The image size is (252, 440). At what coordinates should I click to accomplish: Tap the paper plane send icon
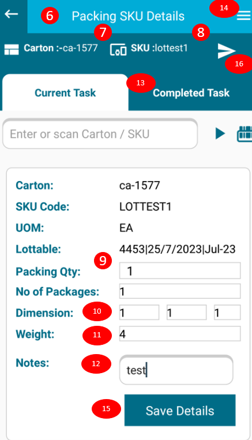[x=226, y=51]
